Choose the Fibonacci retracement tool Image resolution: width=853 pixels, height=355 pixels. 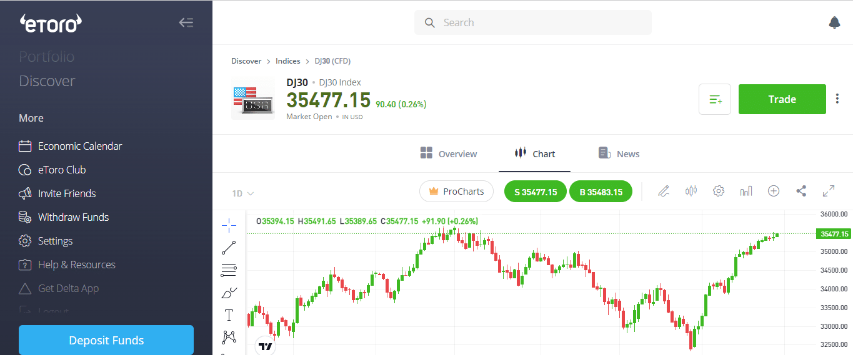tap(229, 270)
